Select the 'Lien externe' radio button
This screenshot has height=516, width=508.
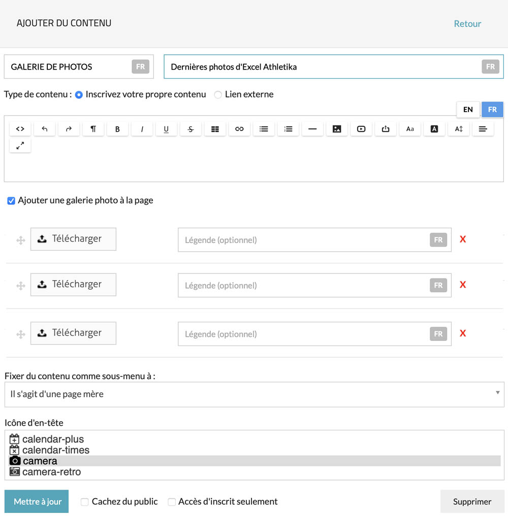pyautogui.click(x=218, y=94)
